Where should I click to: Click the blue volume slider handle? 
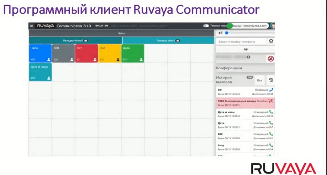coord(227,33)
